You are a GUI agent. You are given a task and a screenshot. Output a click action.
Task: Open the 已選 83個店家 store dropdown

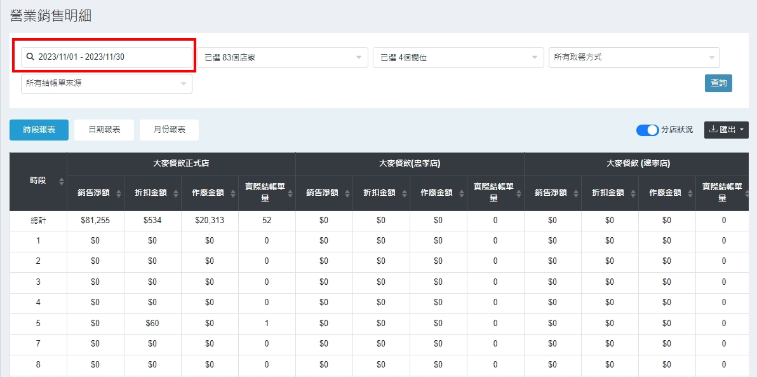coord(282,57)
